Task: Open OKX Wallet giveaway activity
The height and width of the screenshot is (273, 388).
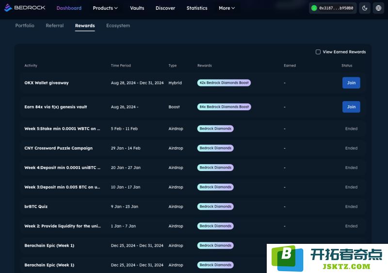Action: (x=47, y=83)
